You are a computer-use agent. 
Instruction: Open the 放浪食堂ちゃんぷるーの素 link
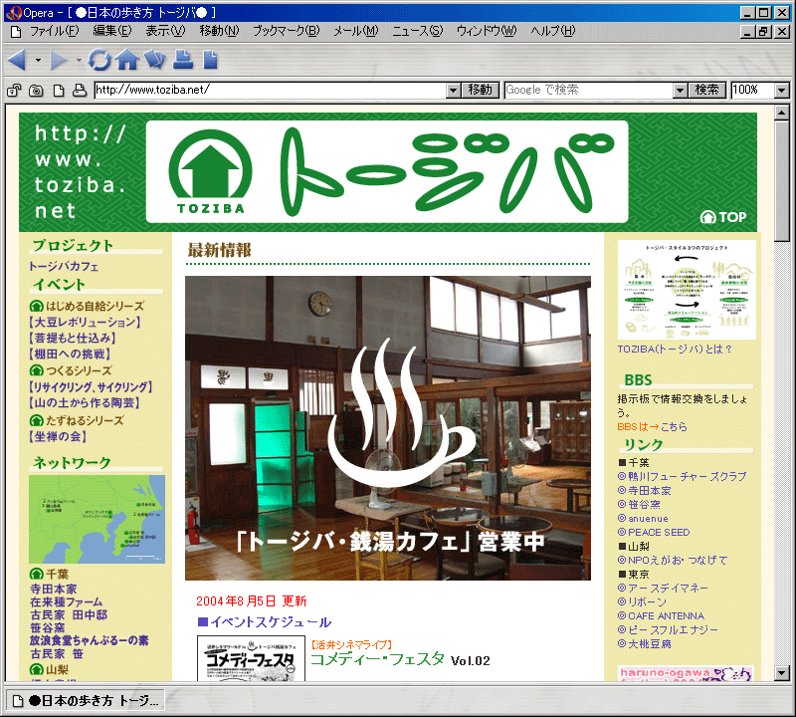click(x=89, y=640)
